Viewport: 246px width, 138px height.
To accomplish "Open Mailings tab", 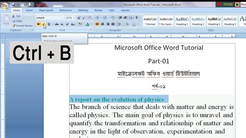I will click(83, 10).
